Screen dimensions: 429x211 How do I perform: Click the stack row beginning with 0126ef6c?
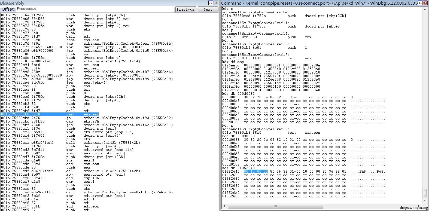(271, 90)
